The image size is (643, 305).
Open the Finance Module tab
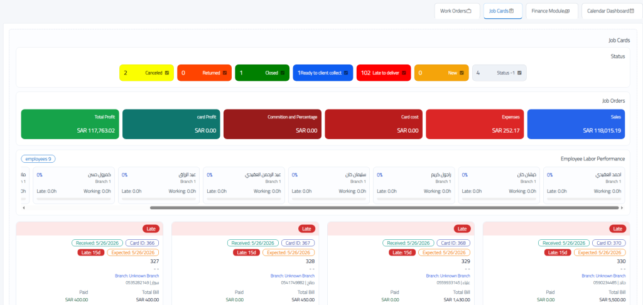click(551, 11)
